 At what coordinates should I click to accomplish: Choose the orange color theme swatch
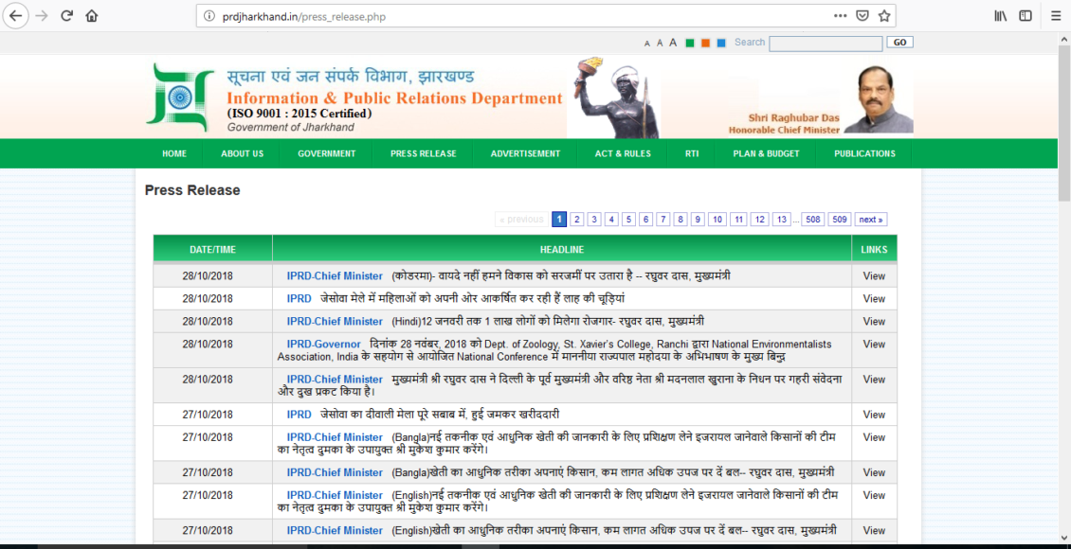click(705, 43)
